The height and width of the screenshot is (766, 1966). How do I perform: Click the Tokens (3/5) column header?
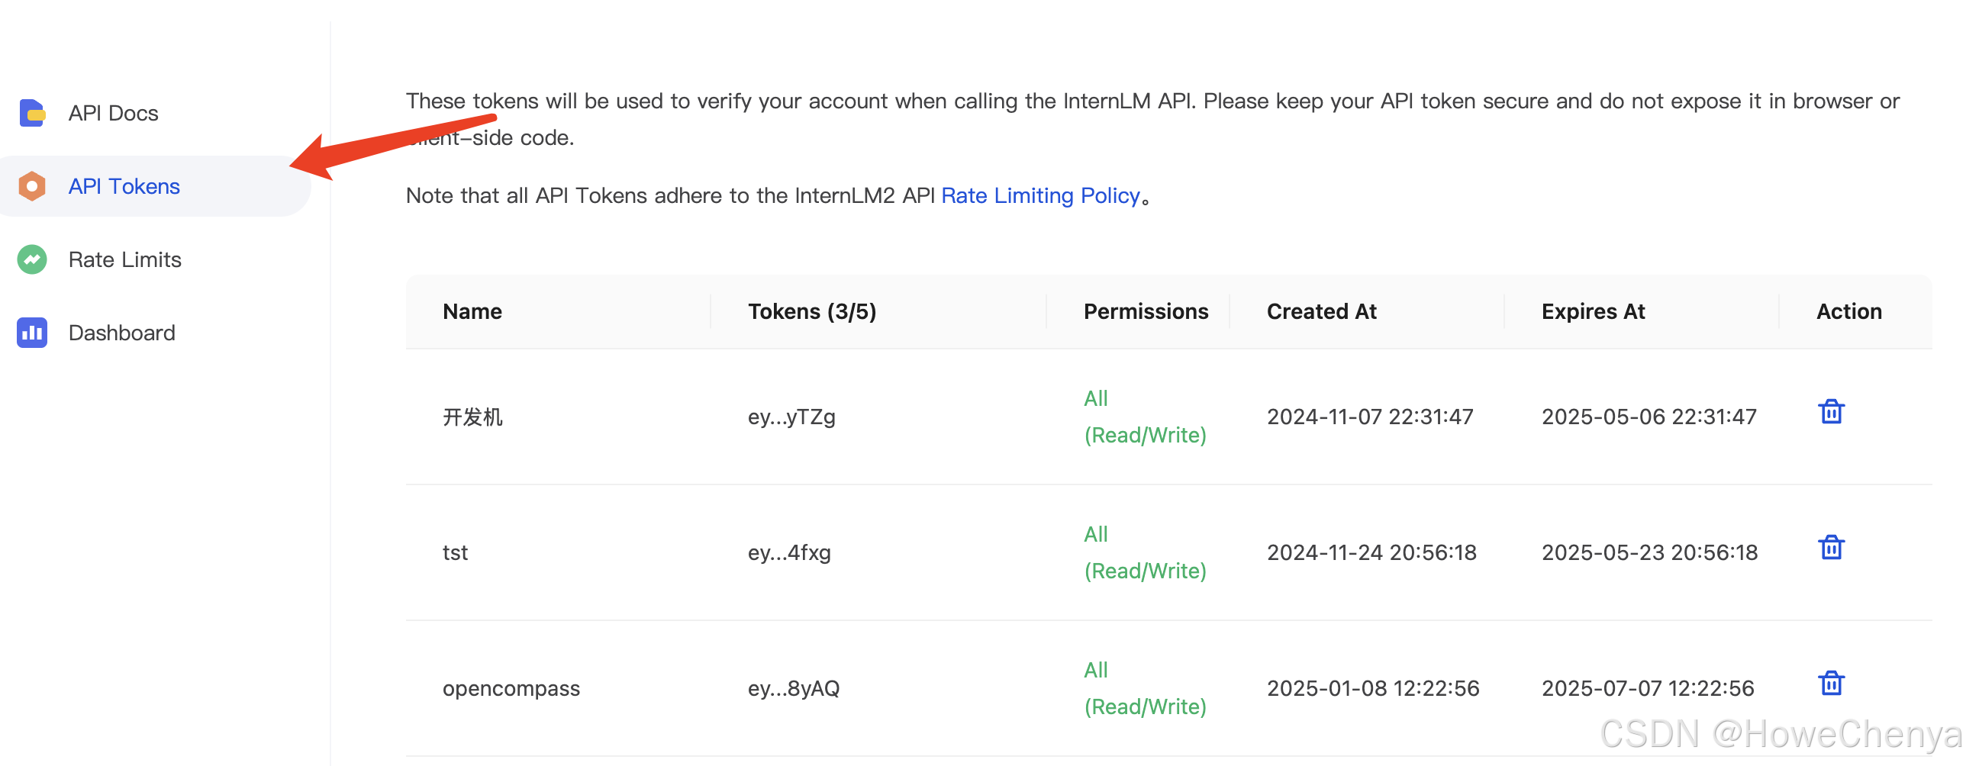click(812, 311)
